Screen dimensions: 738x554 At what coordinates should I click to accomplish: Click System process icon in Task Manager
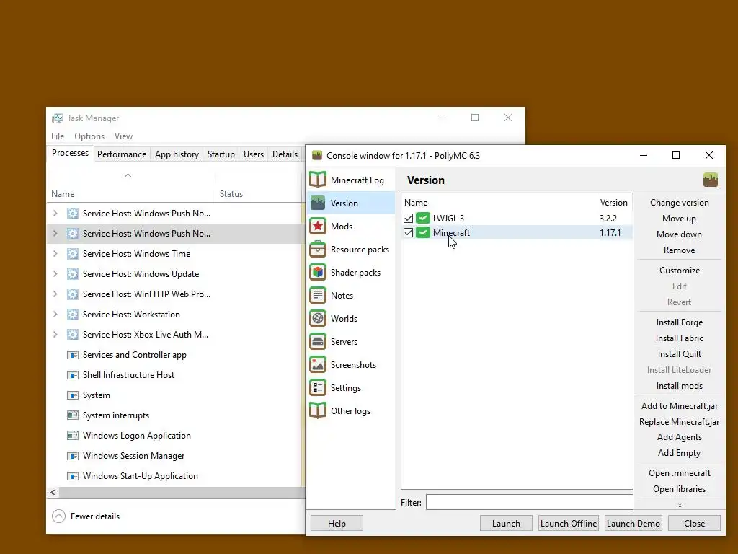(x=73, y=395)
